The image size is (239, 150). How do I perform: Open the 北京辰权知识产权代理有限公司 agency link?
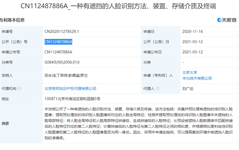point(70,88)
